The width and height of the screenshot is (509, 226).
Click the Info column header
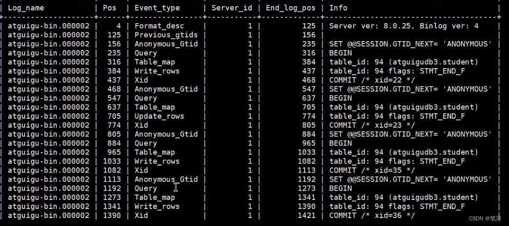pyautogui.click(x=338, y=8)
